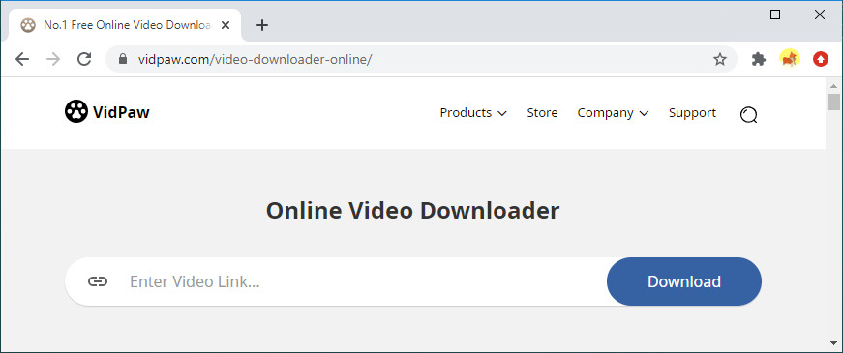Click the blue Download button
843x353 pixels.
pyautogui.click(x=684, y=281)
